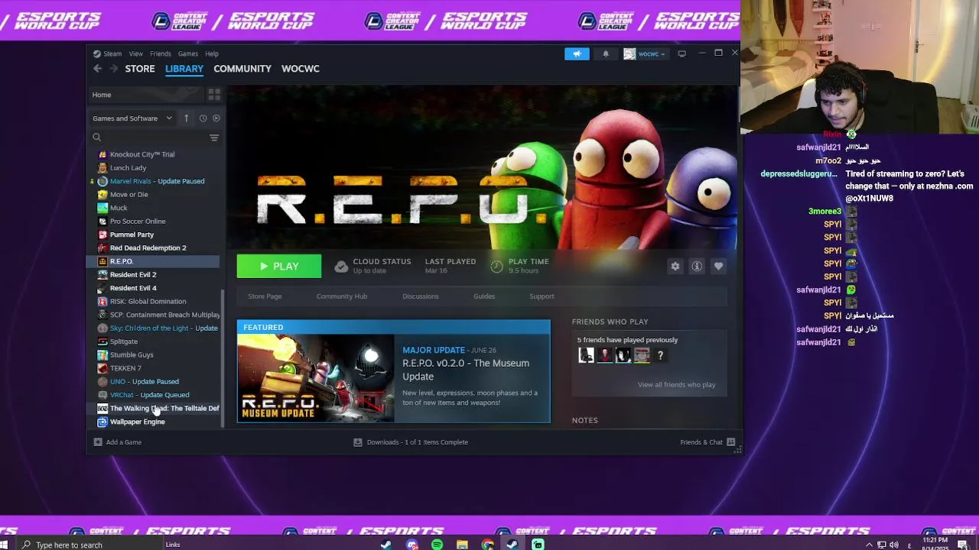Open the Guides link

pos(484,296)
